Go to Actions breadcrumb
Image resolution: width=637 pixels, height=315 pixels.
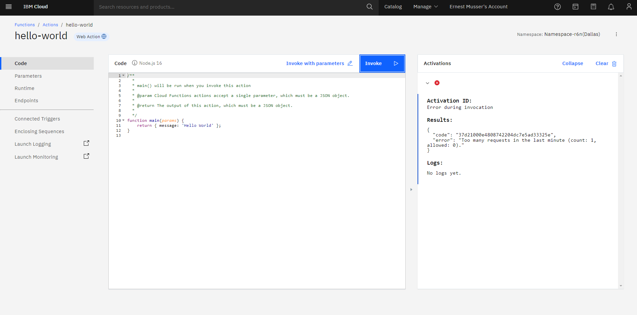point(50,25)
